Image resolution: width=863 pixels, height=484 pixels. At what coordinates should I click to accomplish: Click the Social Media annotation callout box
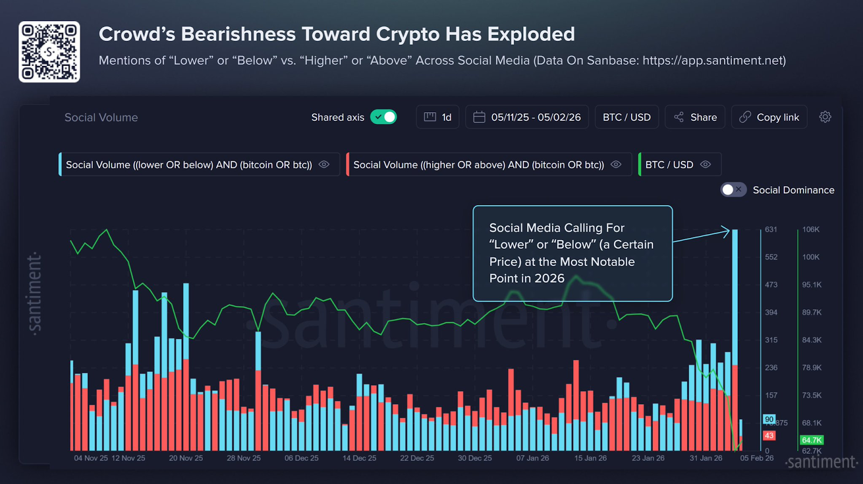[572, 253]
